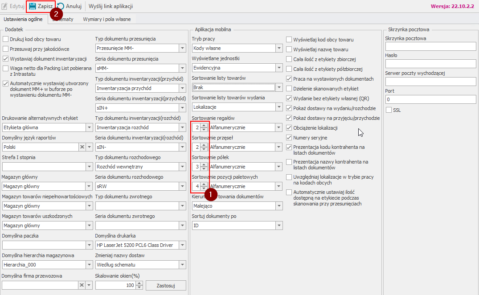Decrease Sortowanie pozycji paletowych value with down arrow
Viewport: 479px width, 295px height.
point(204,188)
